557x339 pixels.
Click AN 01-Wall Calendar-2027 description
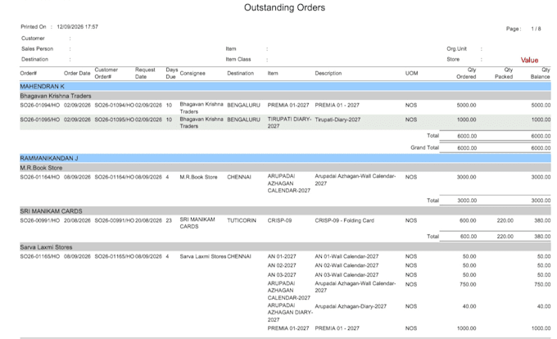click(x=346, y=256)
